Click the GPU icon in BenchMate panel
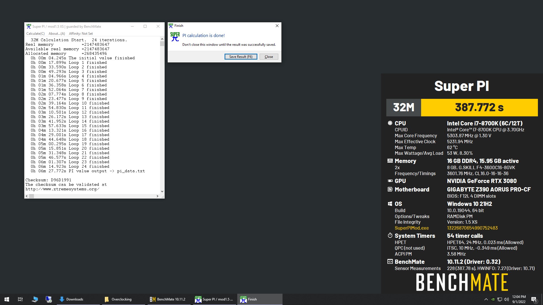Viewport: 543px width, 305px height. [390, 181]
